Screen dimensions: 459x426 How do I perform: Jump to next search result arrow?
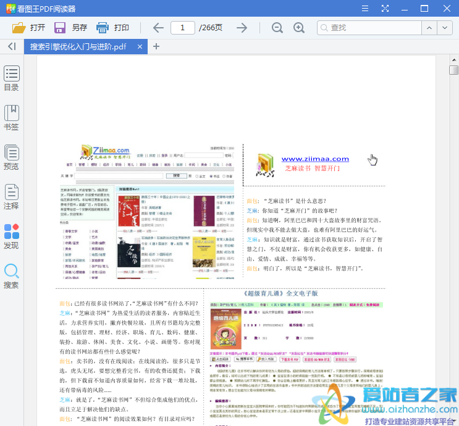[x=445, y=28]
